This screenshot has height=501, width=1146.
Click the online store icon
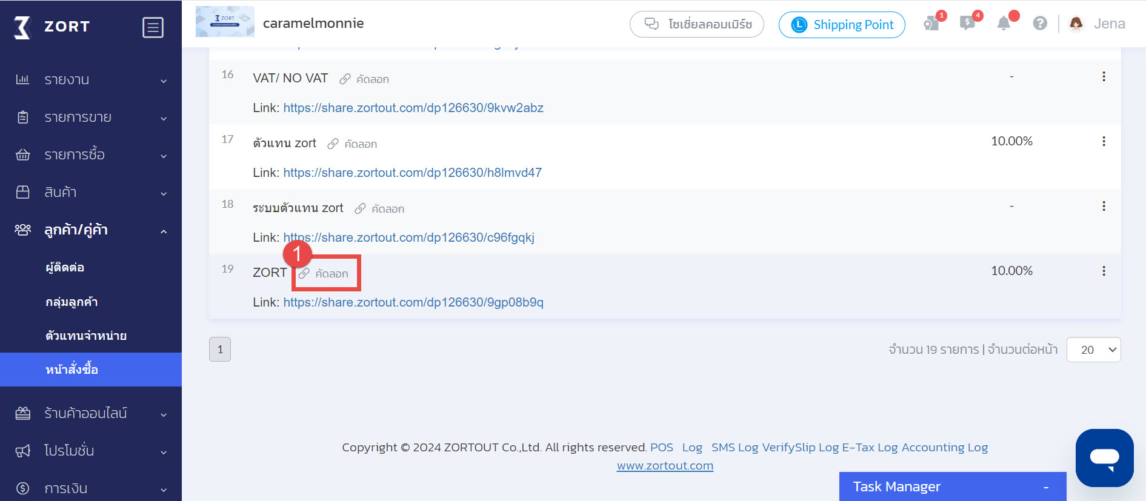22,413
